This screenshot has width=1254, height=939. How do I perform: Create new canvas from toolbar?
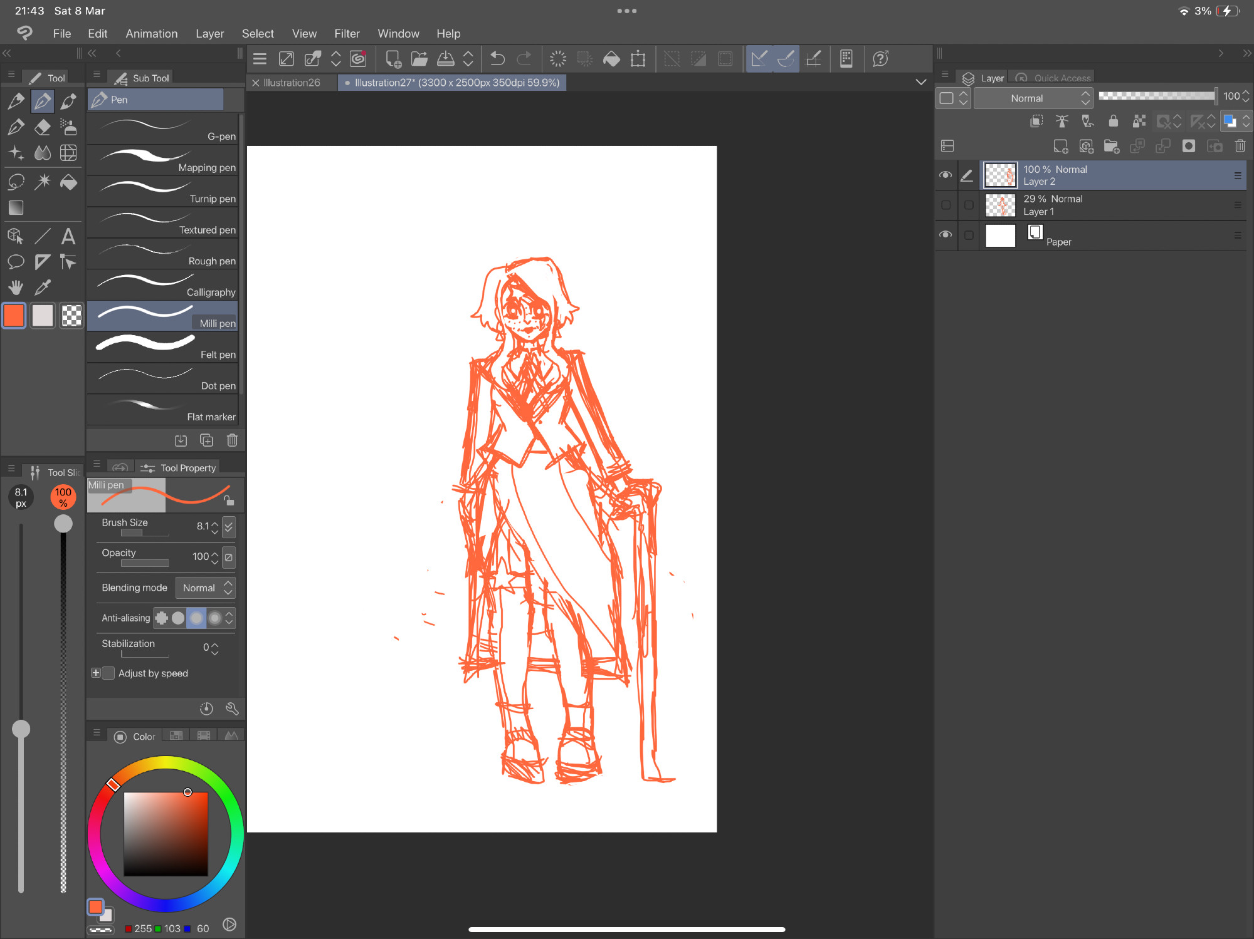coord(393,59)
